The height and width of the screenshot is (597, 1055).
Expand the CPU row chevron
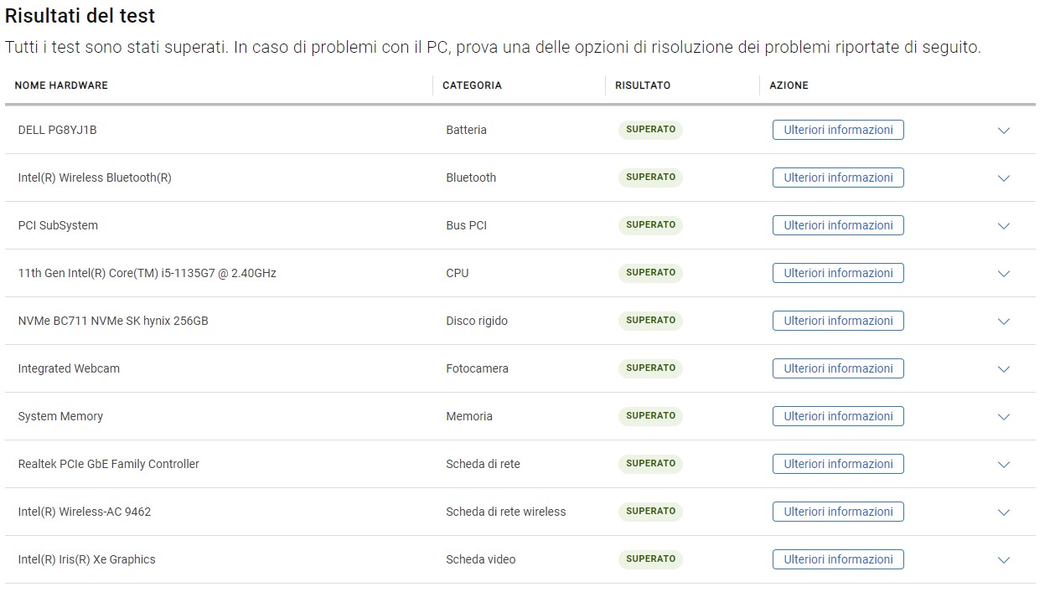[1004, 274]
